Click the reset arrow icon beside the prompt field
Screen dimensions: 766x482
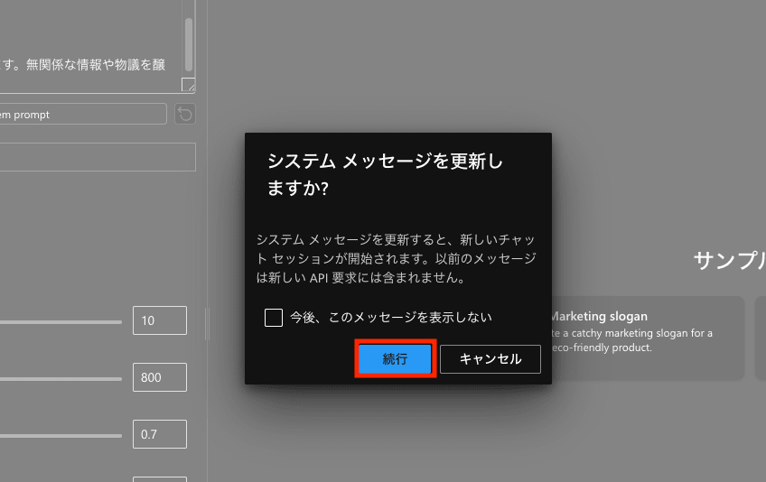tap(185, 115)
